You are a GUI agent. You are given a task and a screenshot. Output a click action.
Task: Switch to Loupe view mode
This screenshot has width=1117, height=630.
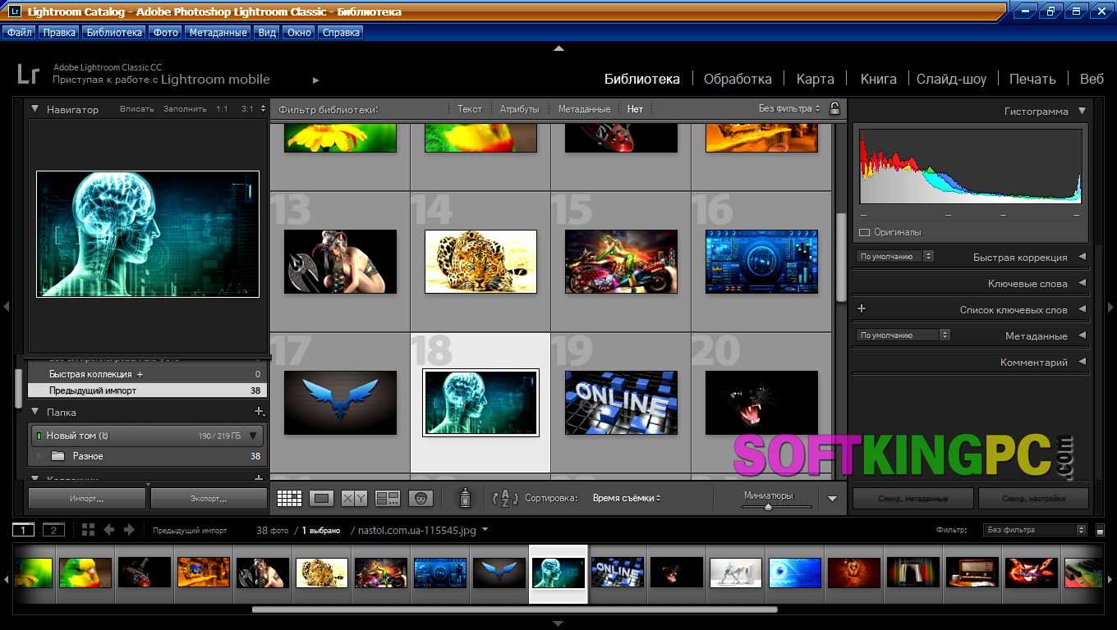322,498
